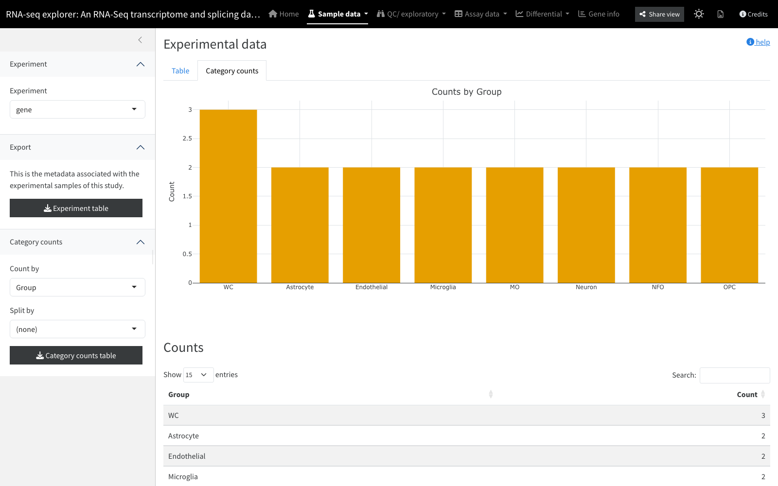
Task: Open the document file icon in navbar
Action: (721, 14)
